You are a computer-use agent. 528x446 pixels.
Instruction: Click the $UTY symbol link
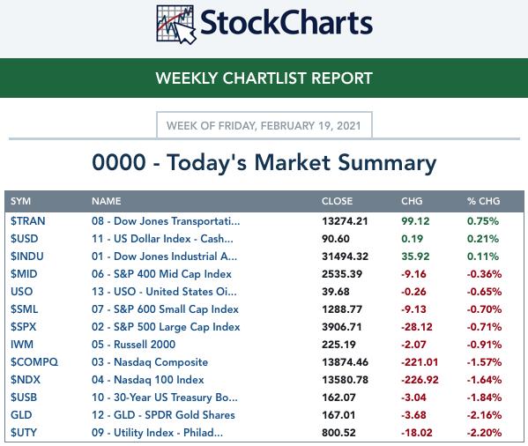[24, 433]
